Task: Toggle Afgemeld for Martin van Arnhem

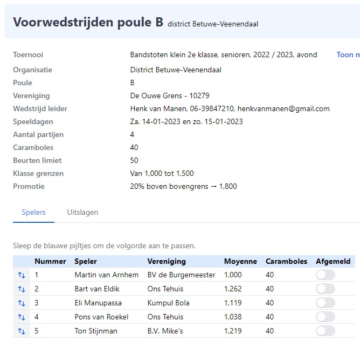Action: tap(326, 275)
